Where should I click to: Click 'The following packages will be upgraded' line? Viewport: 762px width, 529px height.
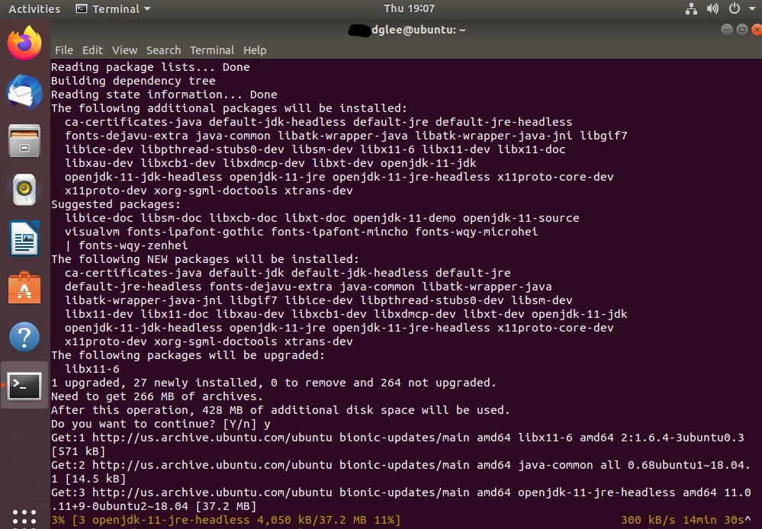(x=188, y=355)
